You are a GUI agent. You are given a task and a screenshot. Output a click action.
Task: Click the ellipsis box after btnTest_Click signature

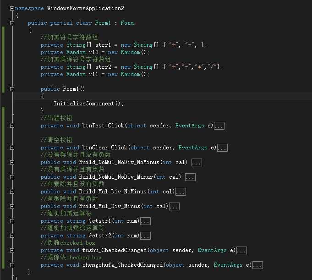tap(219, 126)
